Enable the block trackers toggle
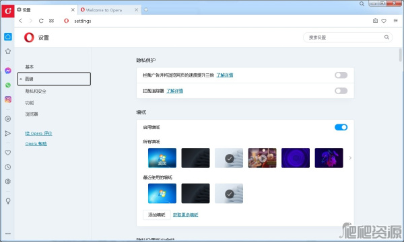404x242 pixels. coord(341,91)
